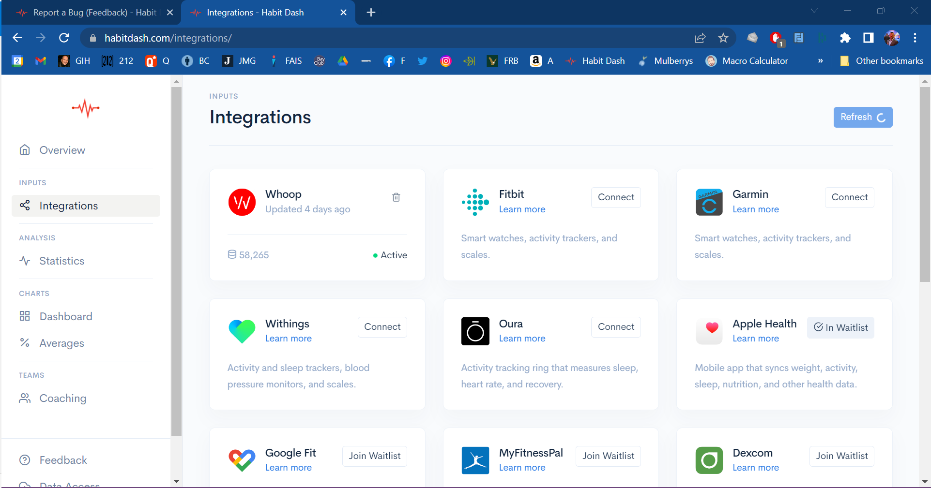The image size is (931, 488).
Task: Open the Habit Dash bookmark
Action: [x=595, y=61]
